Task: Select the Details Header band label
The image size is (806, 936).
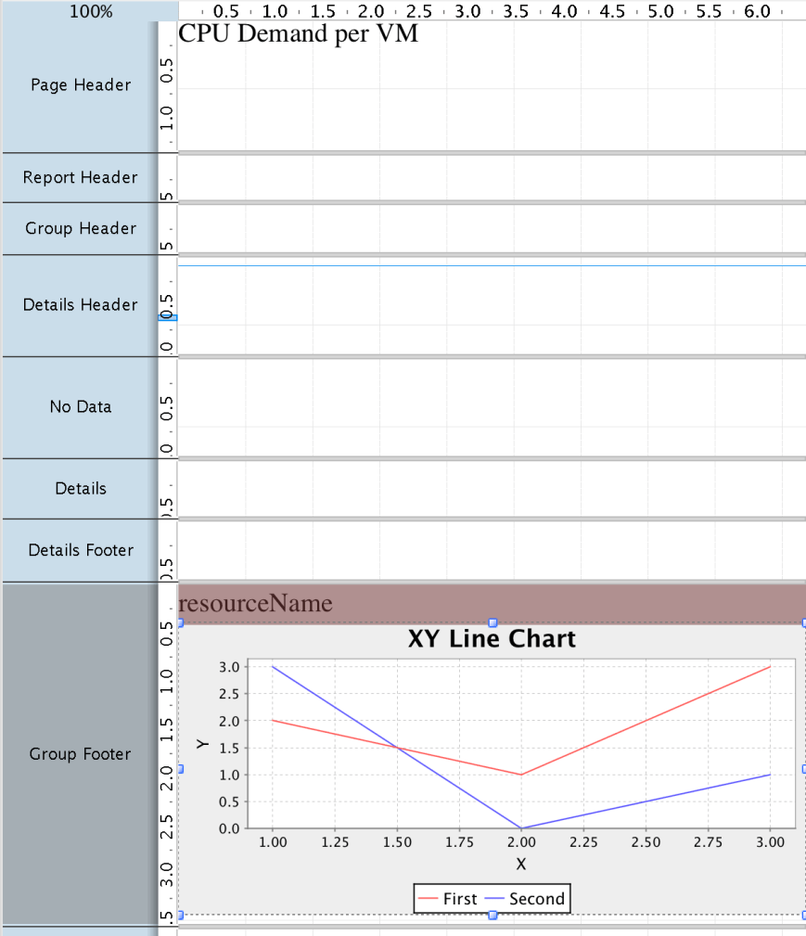Action: 81,305
